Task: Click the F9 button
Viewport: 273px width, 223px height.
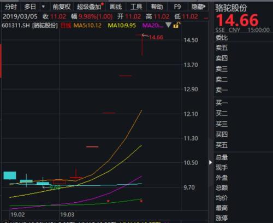Action: 177,7
